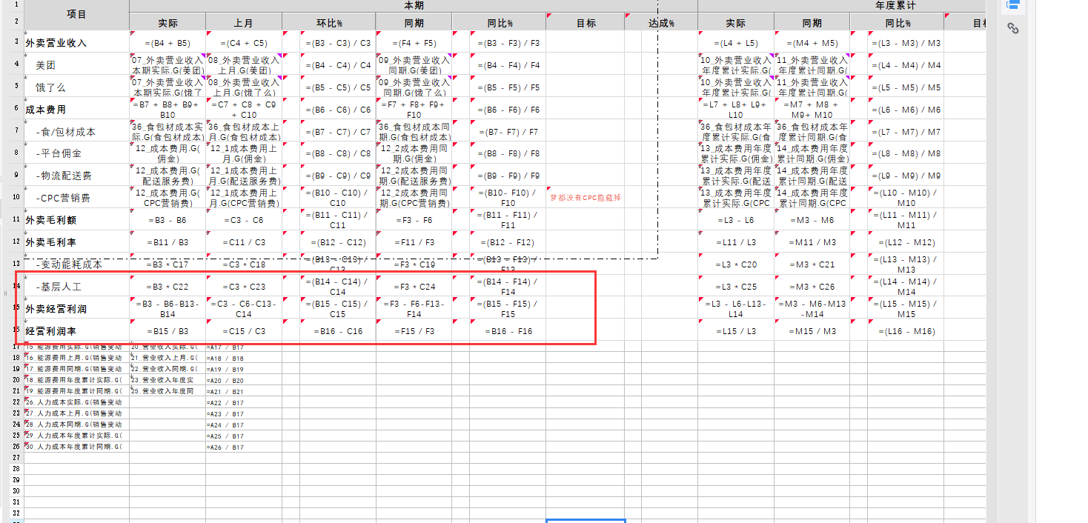Click cell with formula =L3 - L6
The image size is (1088, 523).
pyautogui.click(x=736, y=220)
